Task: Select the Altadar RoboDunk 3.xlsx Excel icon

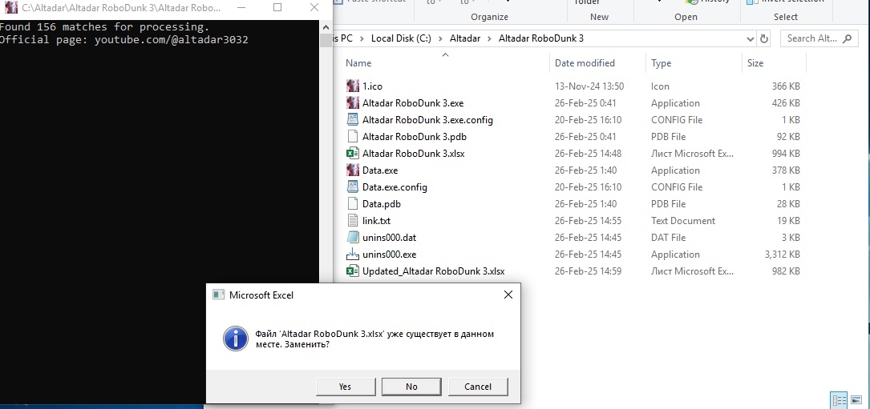Action: pyautogui.click(x=353, y=154)
